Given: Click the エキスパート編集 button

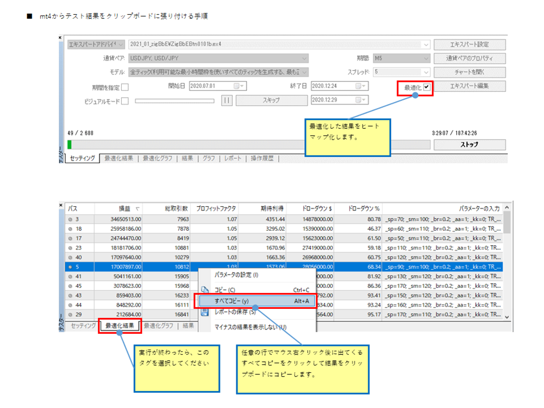Looking at the screenshot, I should 469,86.
